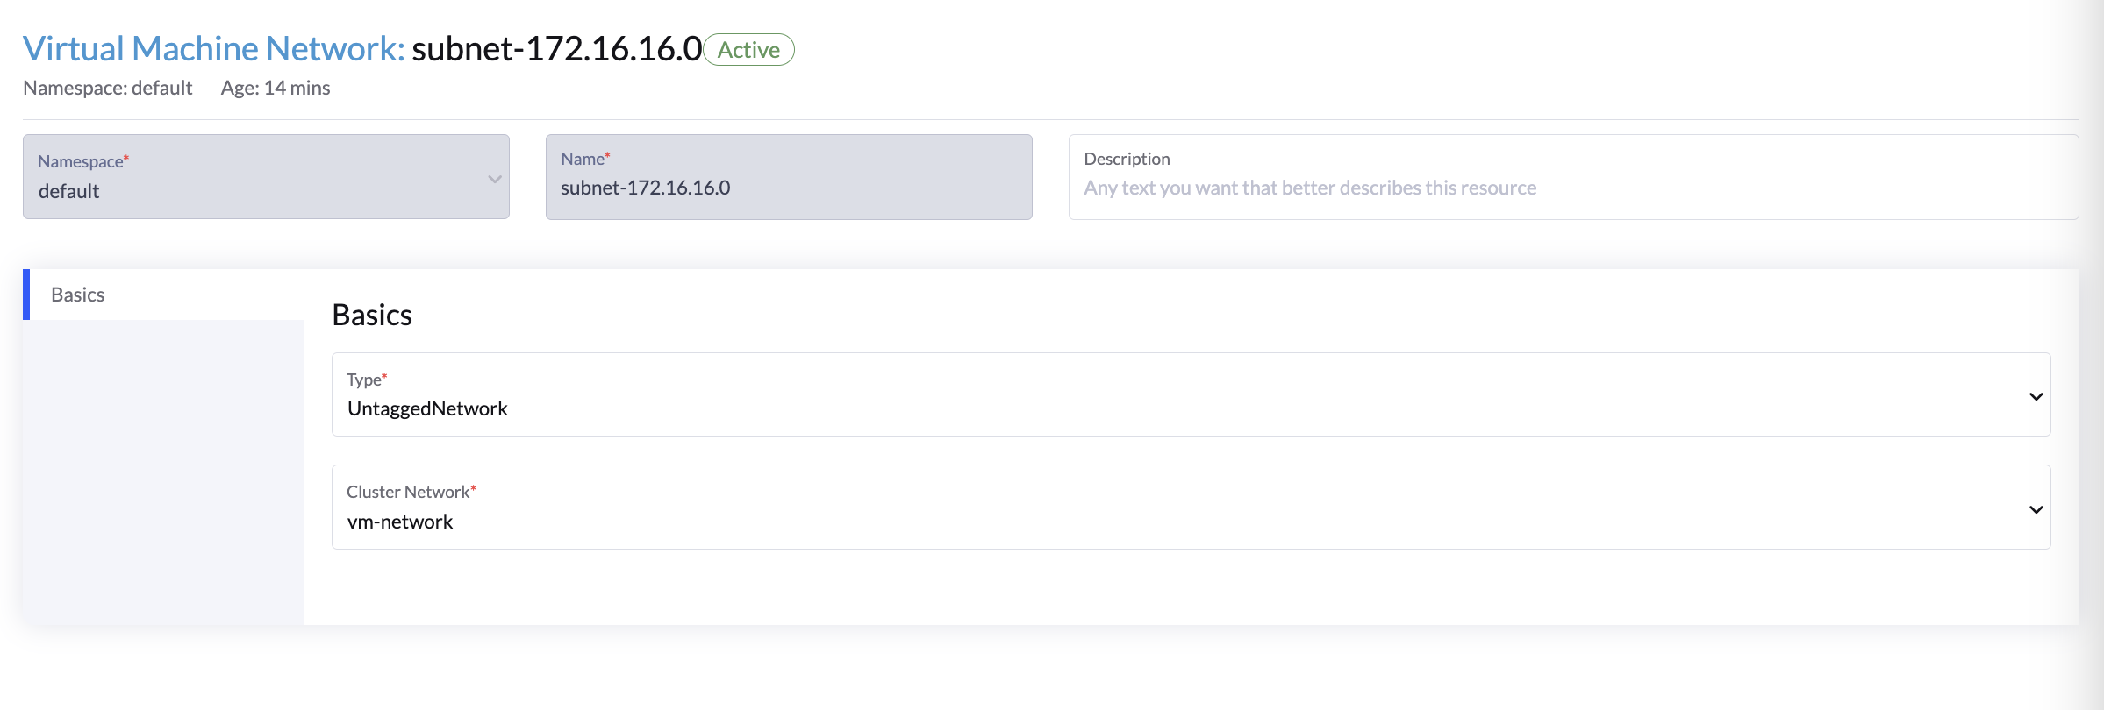Viewport: 2104px width, 710px height.
Task: Click the Type dropdown chevron arrow
Action: tap(2036, 397)
